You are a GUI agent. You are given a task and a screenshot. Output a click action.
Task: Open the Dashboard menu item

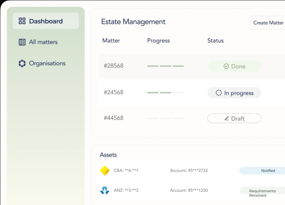[x=46, y=21]
